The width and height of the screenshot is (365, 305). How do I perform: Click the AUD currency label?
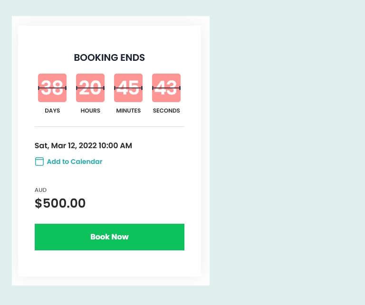point(40,190)
